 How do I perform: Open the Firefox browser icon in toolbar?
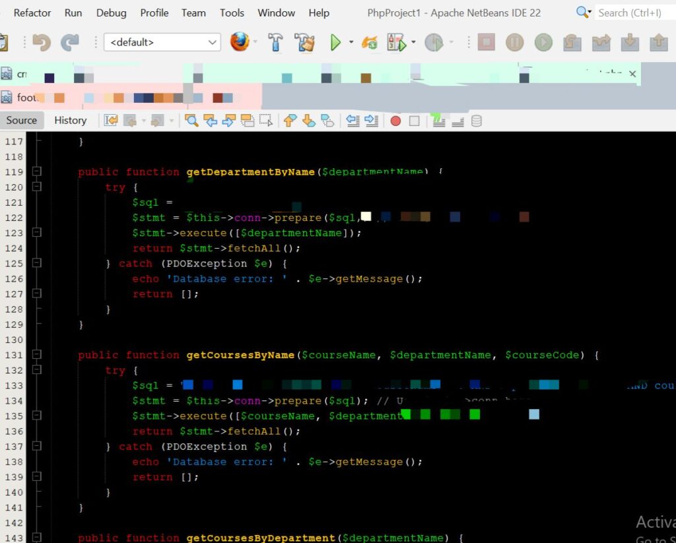coord(240,42)
